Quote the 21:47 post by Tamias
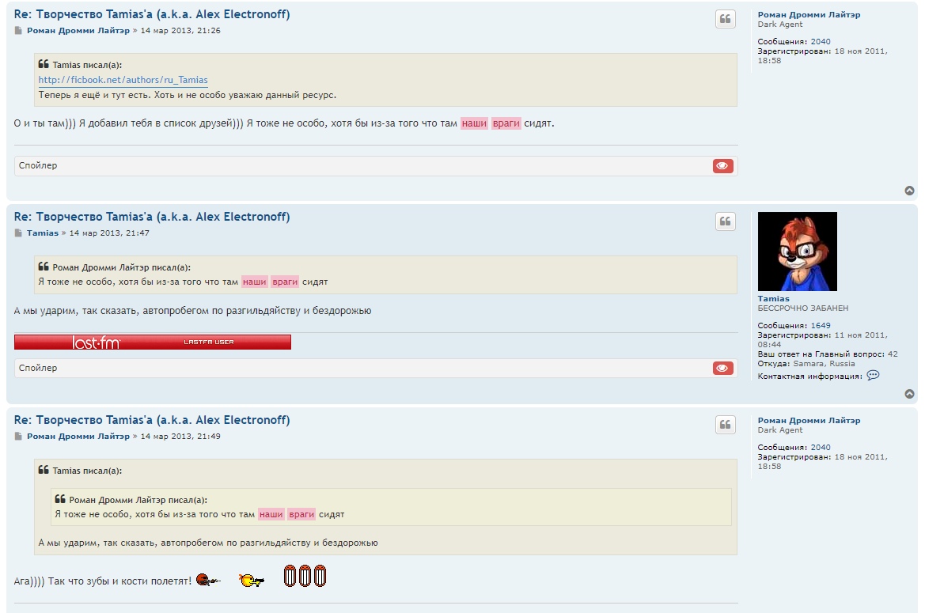The image size is (925, 613). pyautogui.click(x=725, y=221)
